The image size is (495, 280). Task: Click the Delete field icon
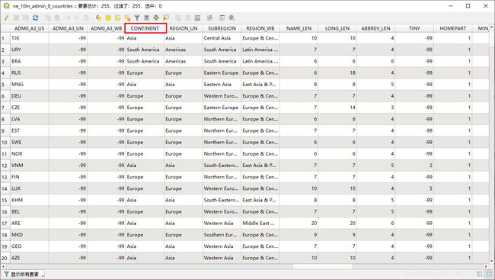pyautogui.click(x=188, y=18)
